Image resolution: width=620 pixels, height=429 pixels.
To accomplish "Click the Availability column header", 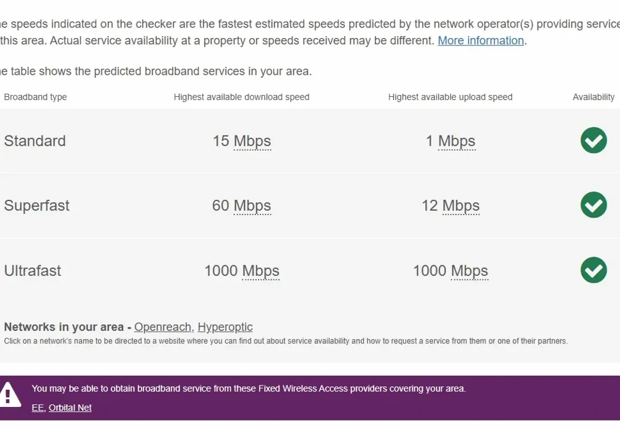I will [x=593, y=97].
